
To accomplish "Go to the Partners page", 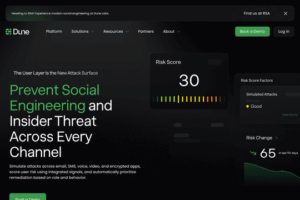I will coord(146,31).
